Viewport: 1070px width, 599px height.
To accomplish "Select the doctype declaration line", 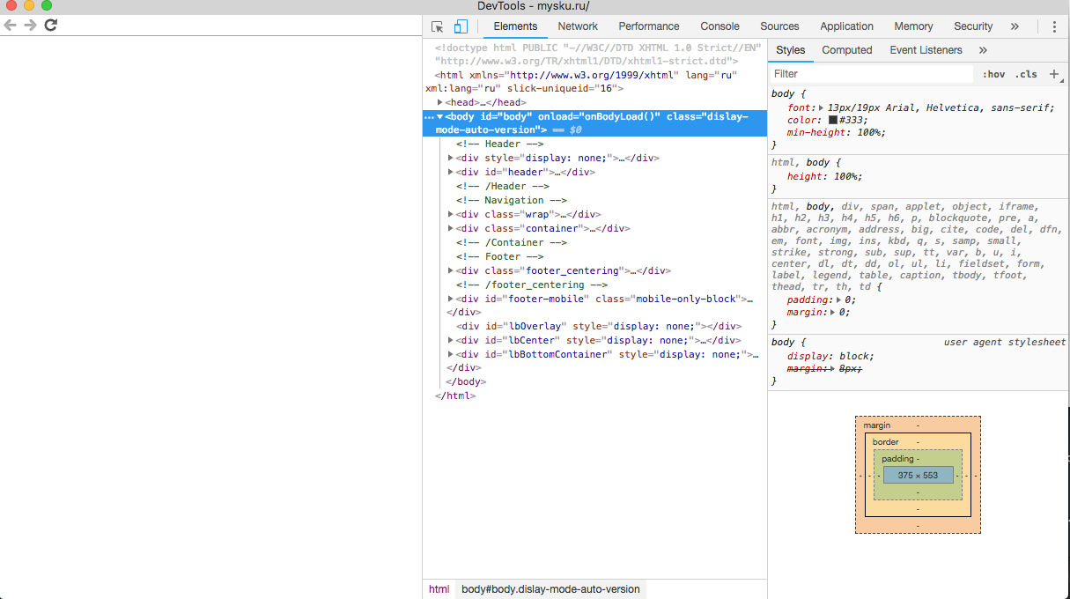I will [x=598, y=55].
